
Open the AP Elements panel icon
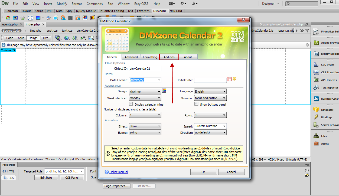[x=316, y=80]
